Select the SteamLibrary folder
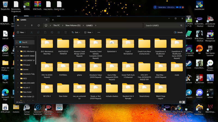Image resolution: width=218 pixels, height=122 pixels. point(144,91)
